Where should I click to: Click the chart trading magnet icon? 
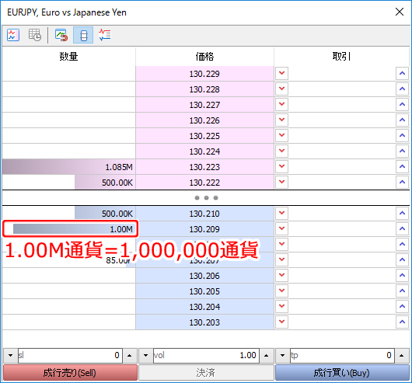click(x=61, y=35)
